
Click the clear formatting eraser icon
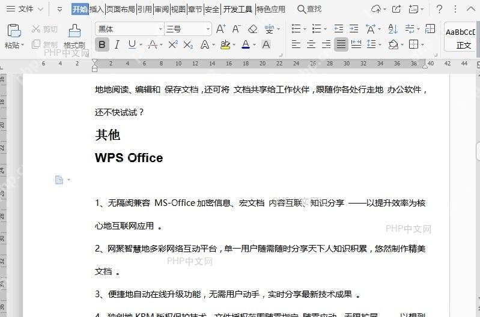coord(252,29)
